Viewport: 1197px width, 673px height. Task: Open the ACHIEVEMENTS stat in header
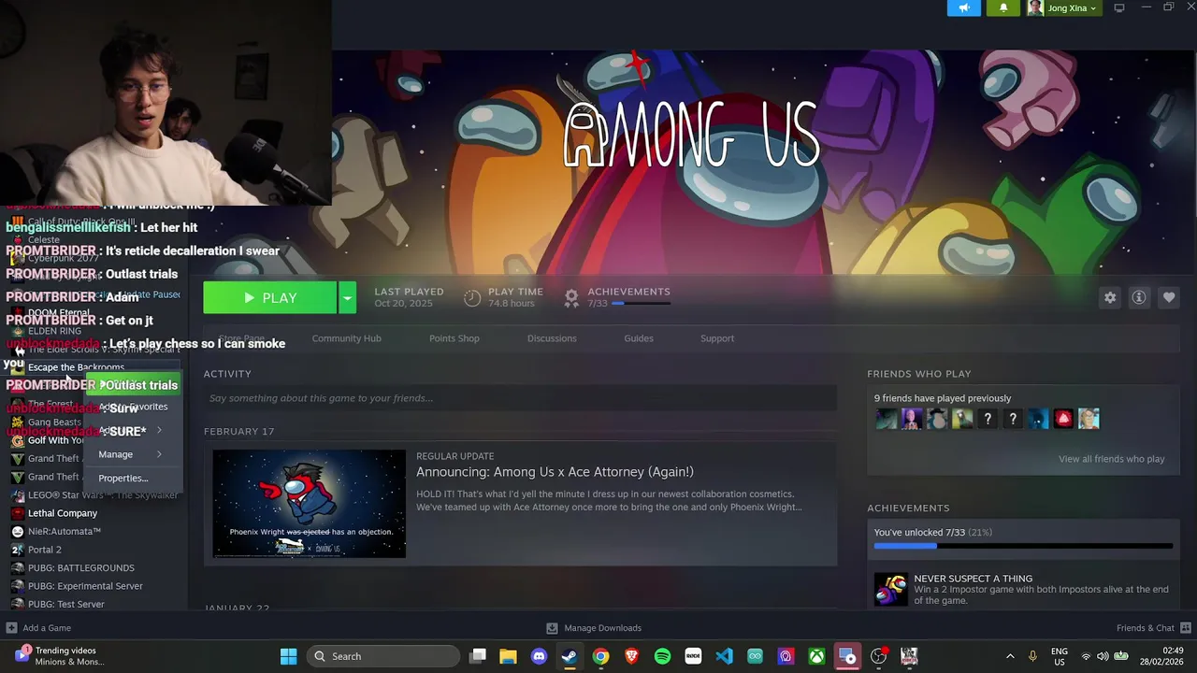pos(617,297)
